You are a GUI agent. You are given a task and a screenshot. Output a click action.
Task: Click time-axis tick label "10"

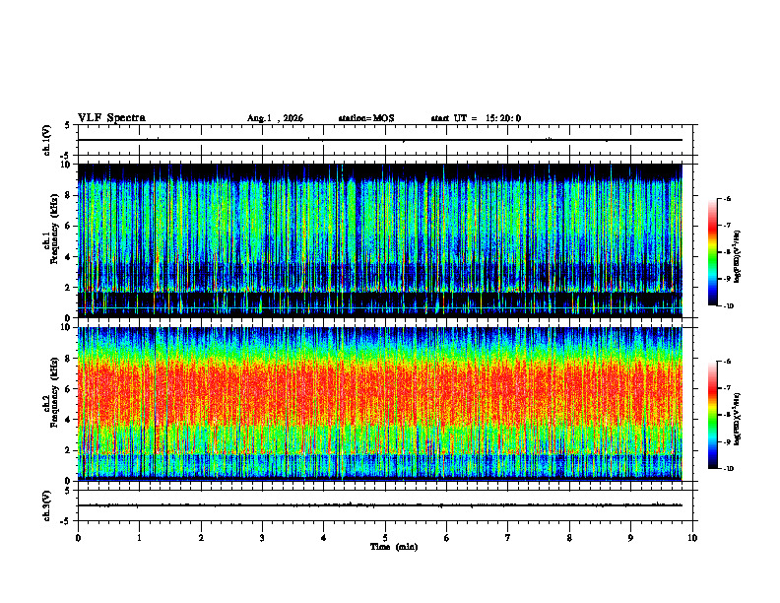point(692,538)
